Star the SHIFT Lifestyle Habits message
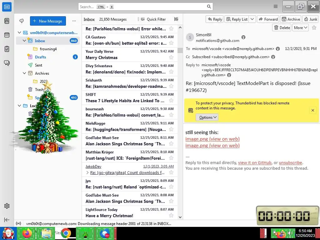The image size is (320, 240). click(x=171, y=101)
